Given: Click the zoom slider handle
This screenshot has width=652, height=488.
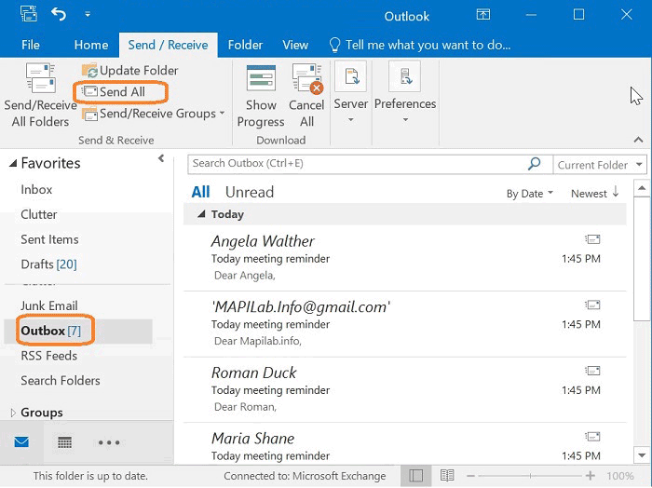Looking at the screenshot, I should tap(530, 476).
